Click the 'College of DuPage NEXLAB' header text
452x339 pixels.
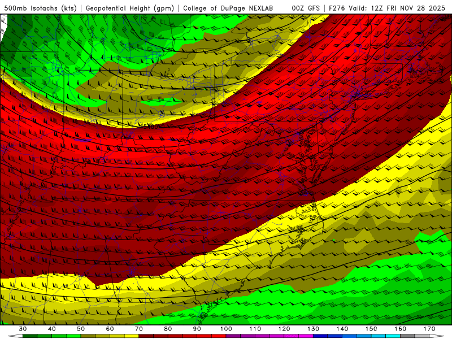[228, 8]
